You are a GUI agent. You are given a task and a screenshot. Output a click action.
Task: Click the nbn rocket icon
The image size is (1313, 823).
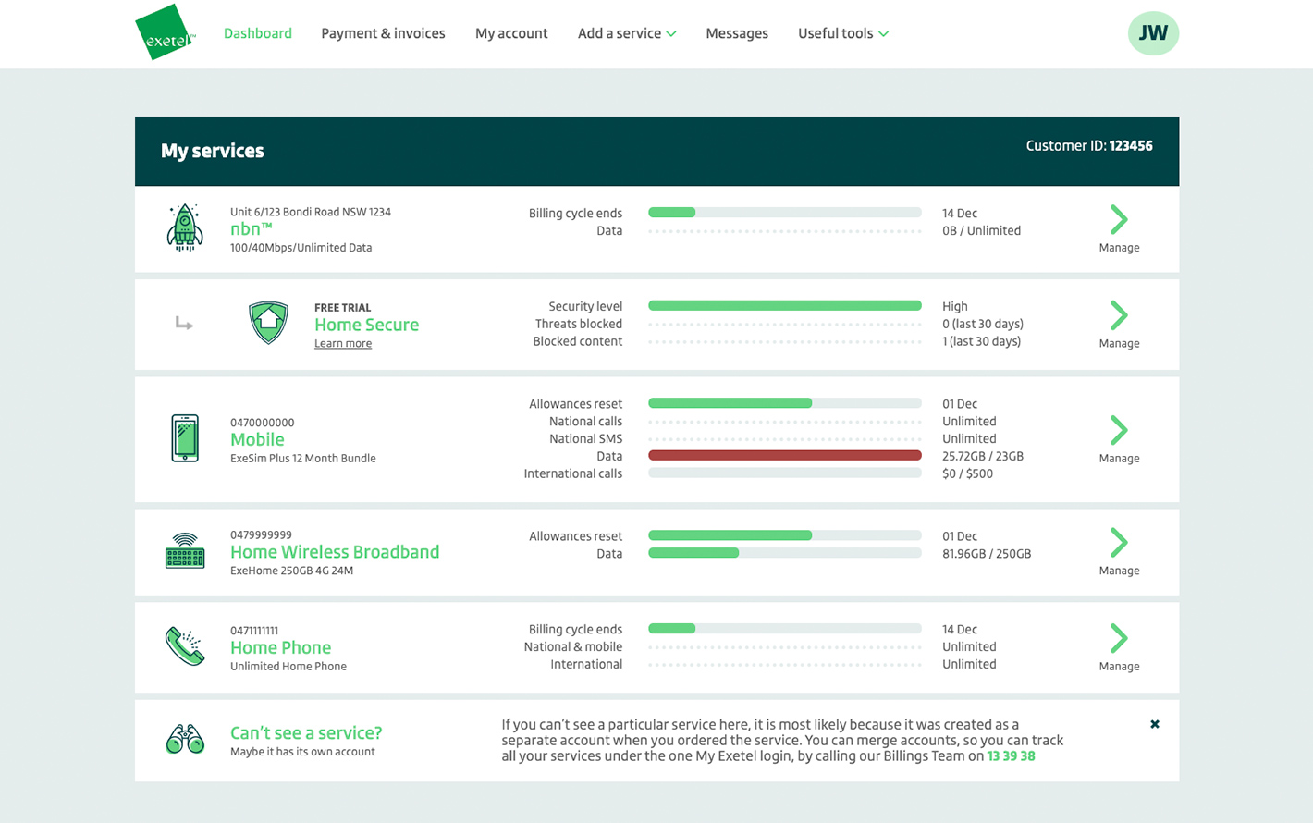(185, 227)
